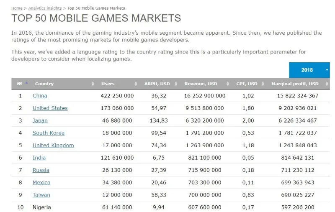
Task: Open South Korea market page
Action: (x=49, y=133)
